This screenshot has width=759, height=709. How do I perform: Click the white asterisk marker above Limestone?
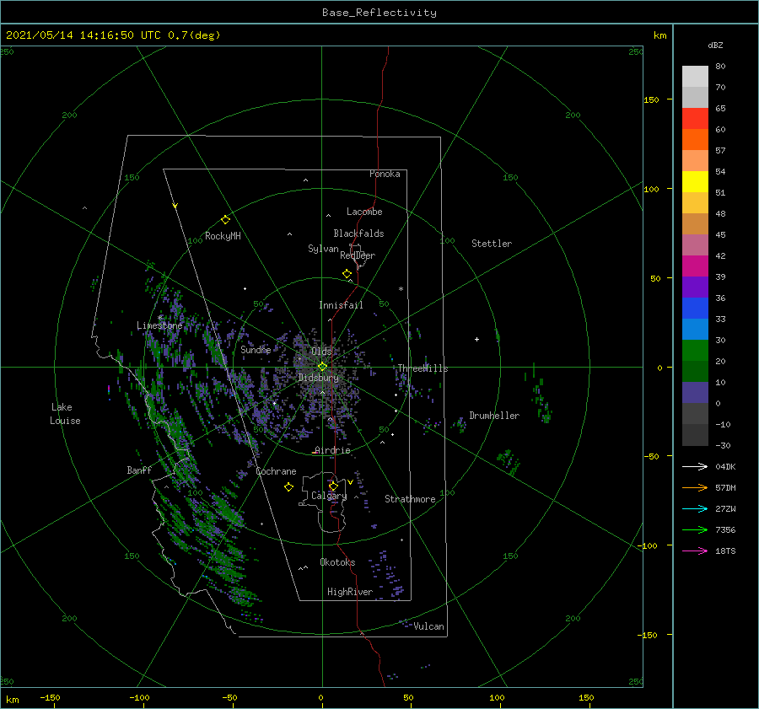click(x=159, y=318)
